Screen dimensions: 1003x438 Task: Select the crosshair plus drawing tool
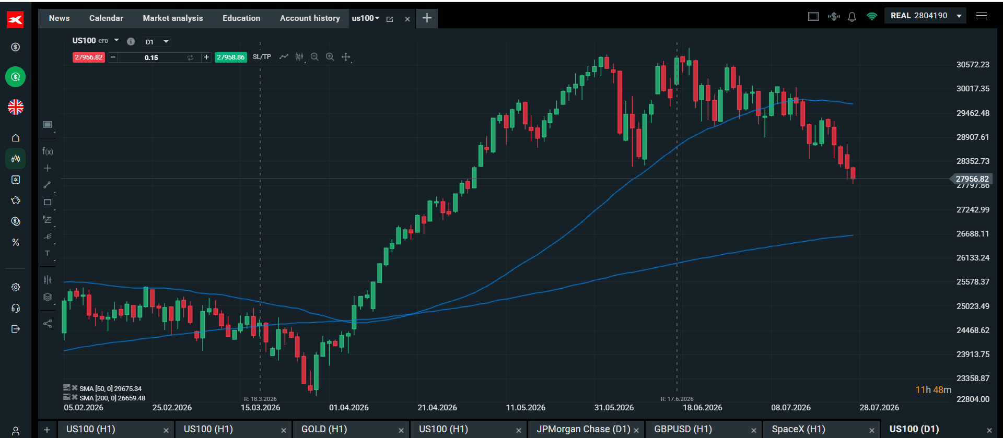[48, 168]
